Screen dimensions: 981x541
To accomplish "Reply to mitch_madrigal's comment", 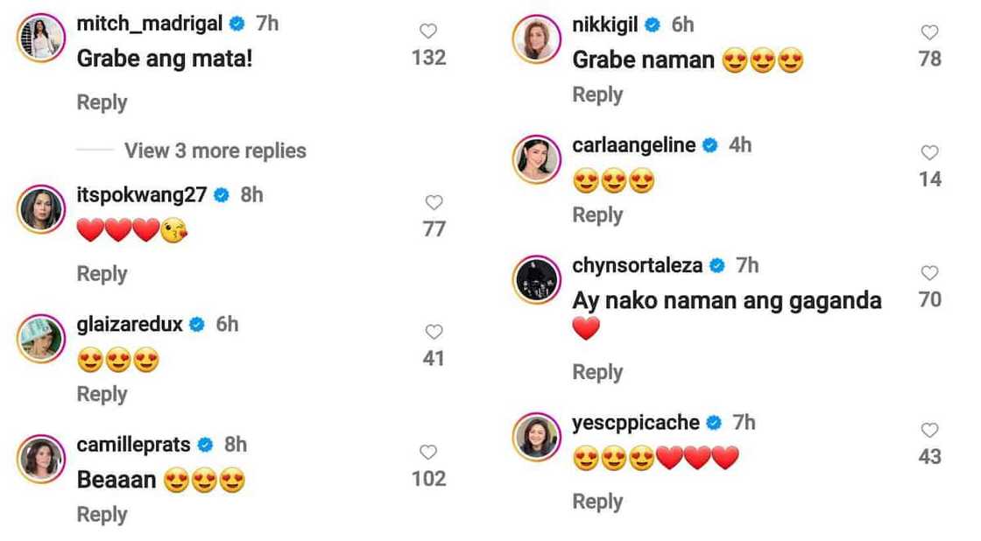I will 102,102.
